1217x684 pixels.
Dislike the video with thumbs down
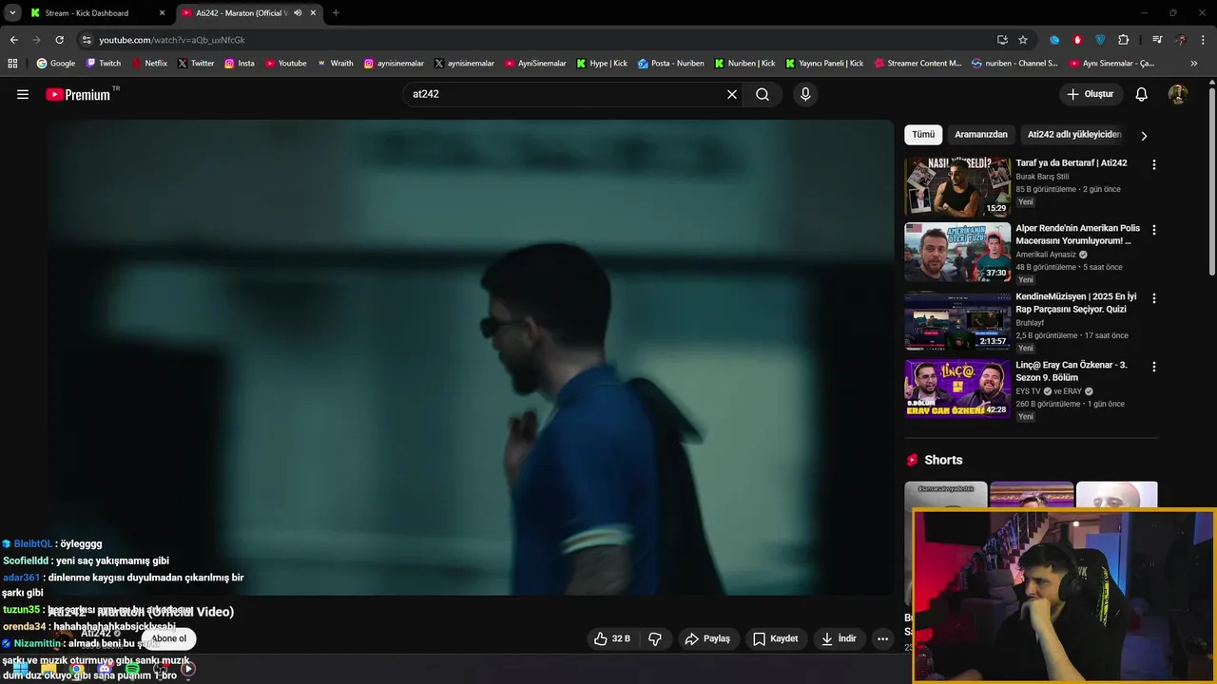click(x=655, y=638)
